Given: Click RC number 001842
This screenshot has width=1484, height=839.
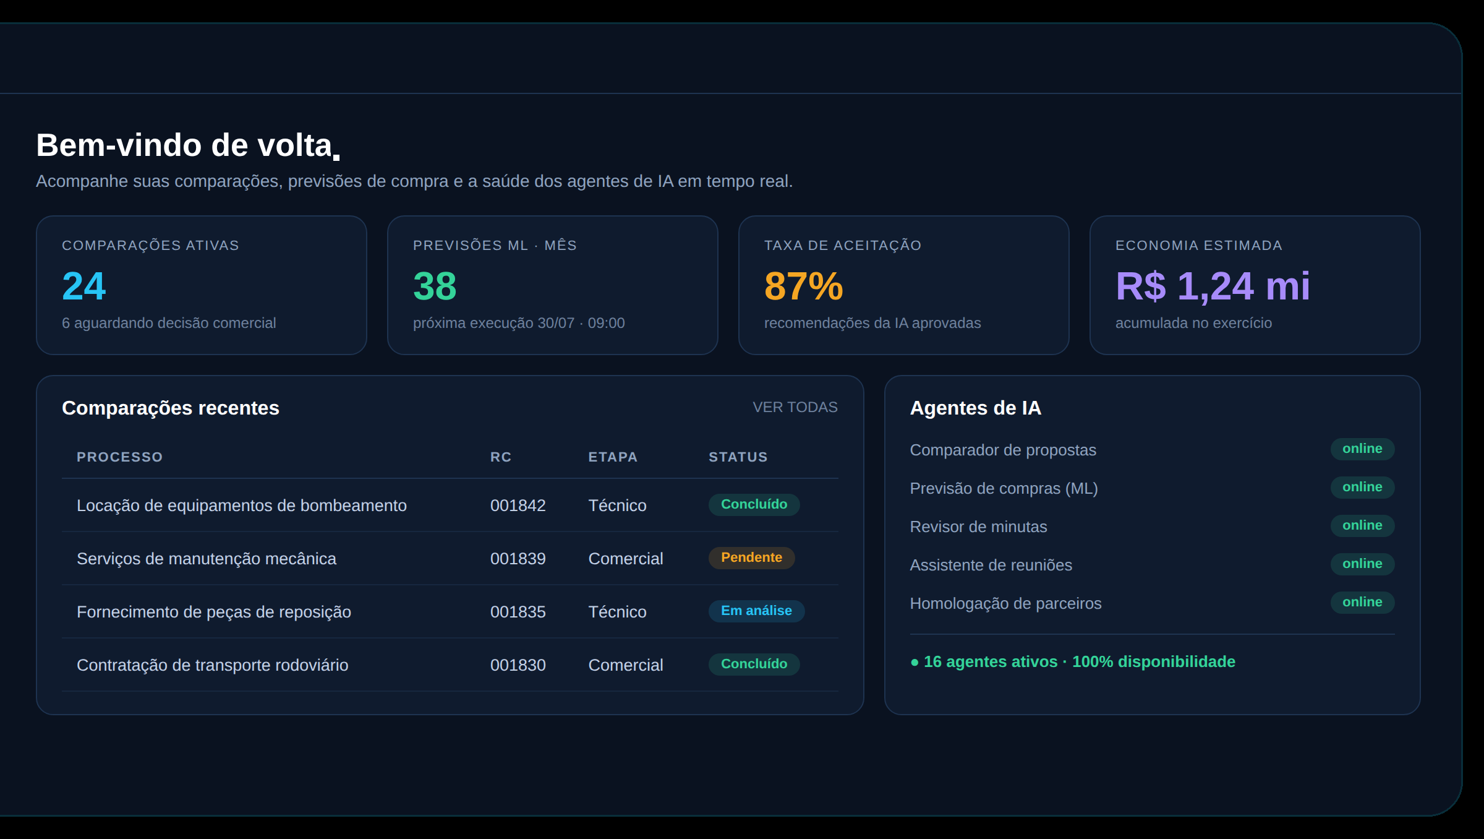Looking at the screenshot, I should coord(518,506).
